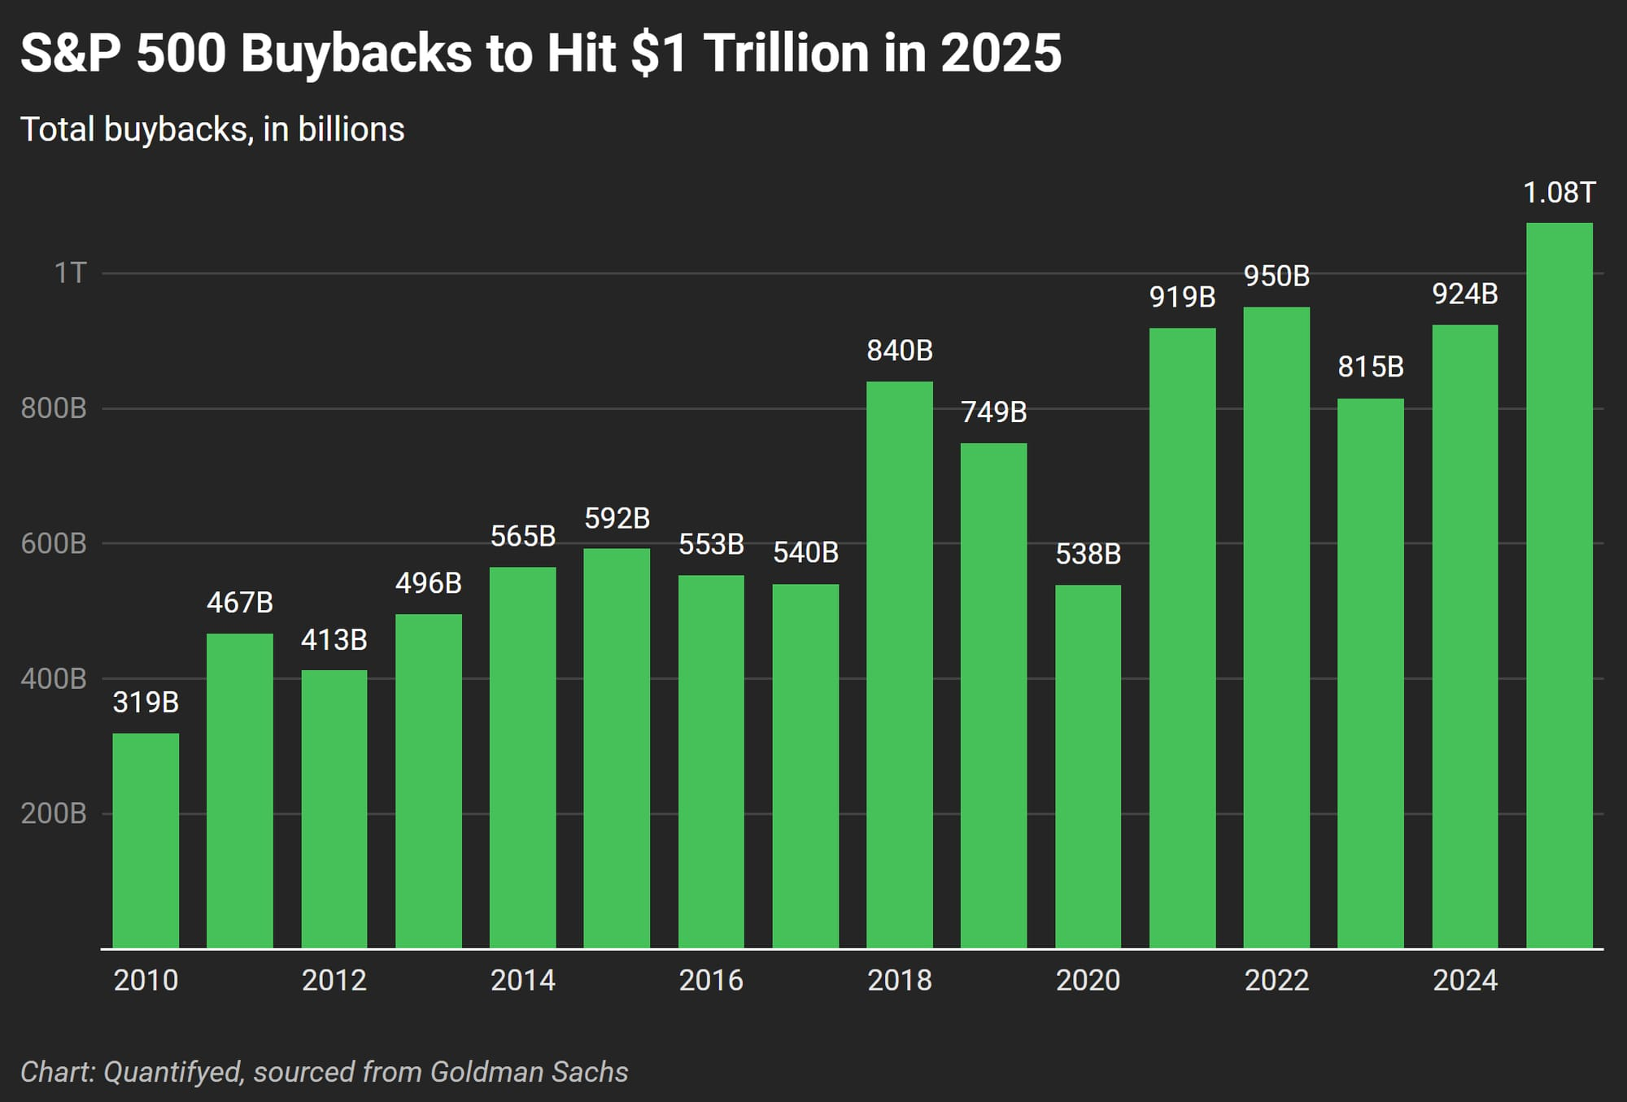Click the tallest bar labeled 1.08T
1627x1102 pixels.
1559,586
